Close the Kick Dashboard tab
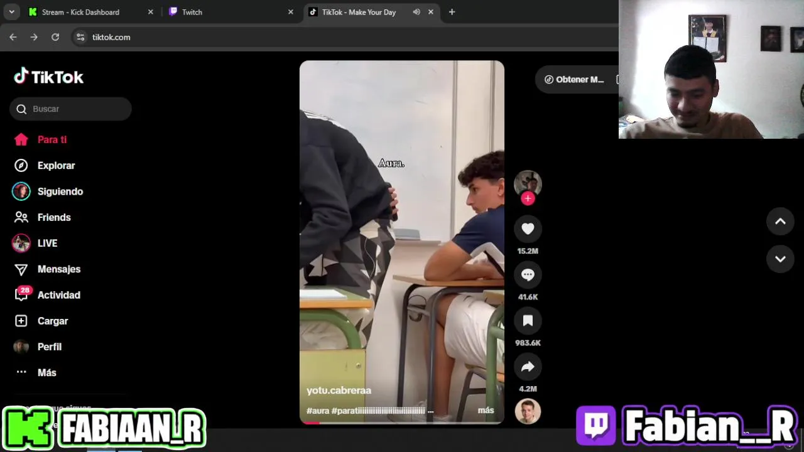Viewport: 804px width, 452px height. click(x=150, y=12)
